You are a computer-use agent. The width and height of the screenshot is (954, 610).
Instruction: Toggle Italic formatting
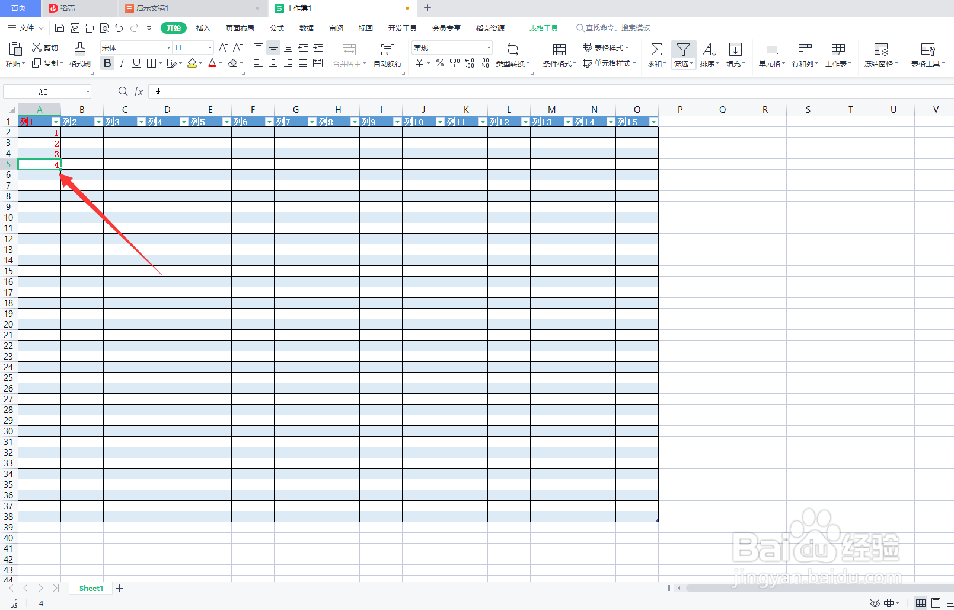click(x=122, y=63)
